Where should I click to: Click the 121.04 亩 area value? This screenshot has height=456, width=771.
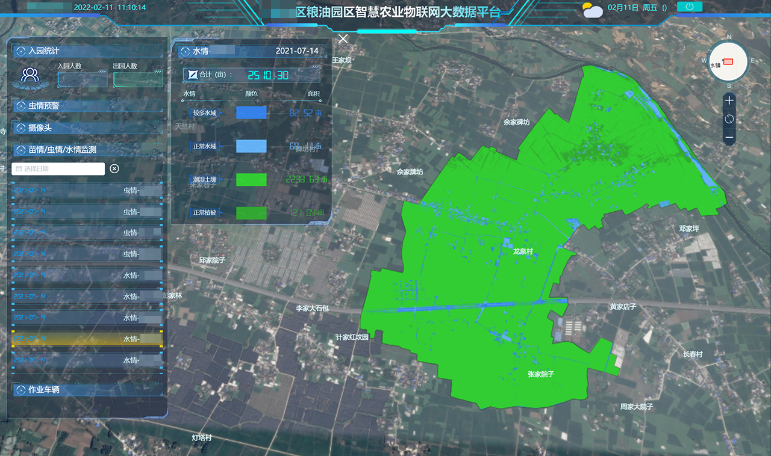click(307, 212)
